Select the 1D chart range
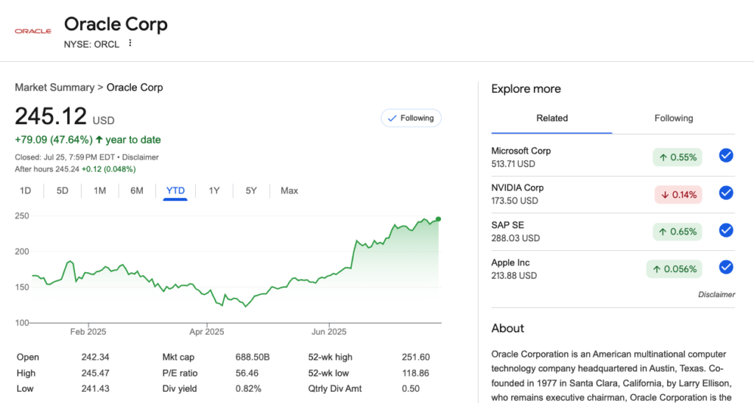The width and height of the screenshot is (754, 403). tap(26, 190)
